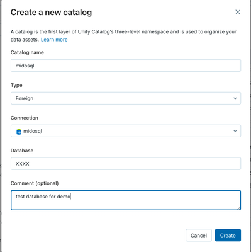Click the Connection field label
This screenshot has height=252, width=251.
25,118
